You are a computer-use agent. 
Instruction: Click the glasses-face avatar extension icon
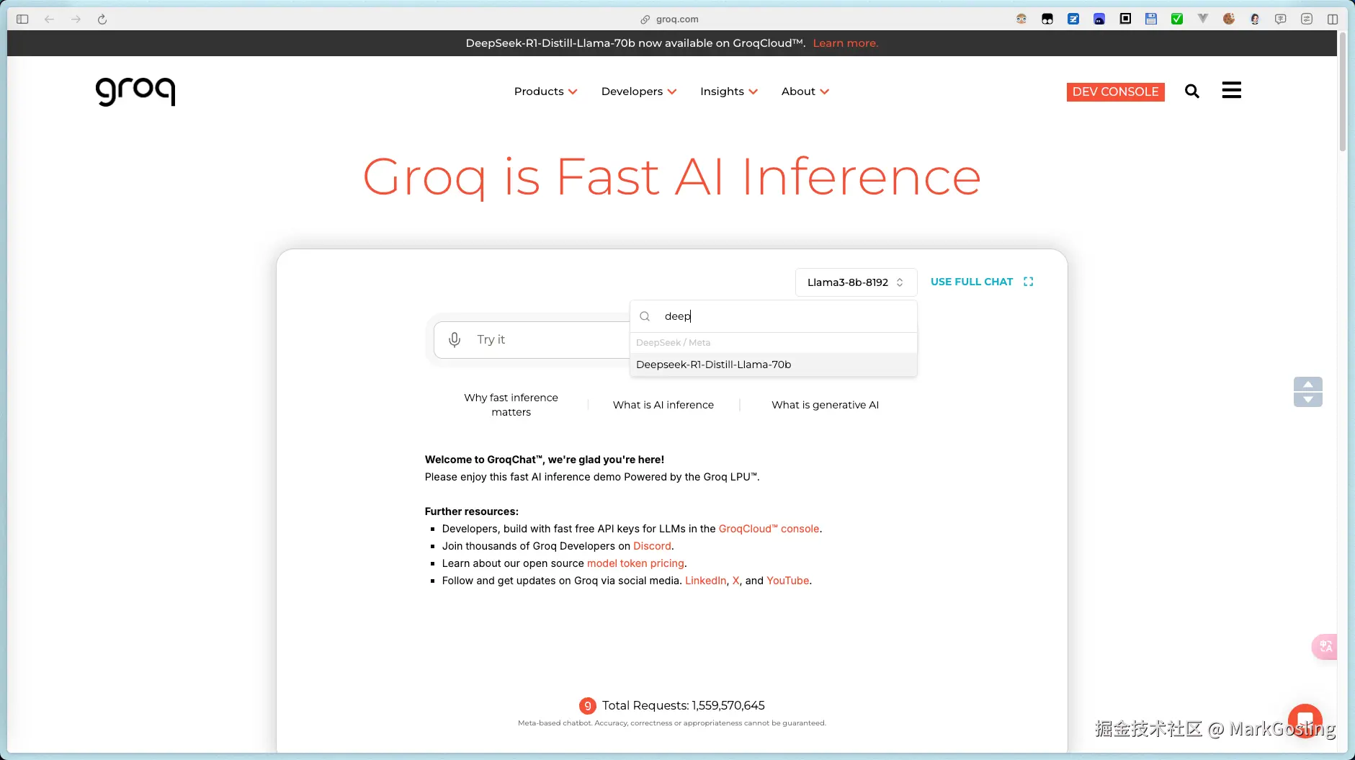coord(1021,19)
